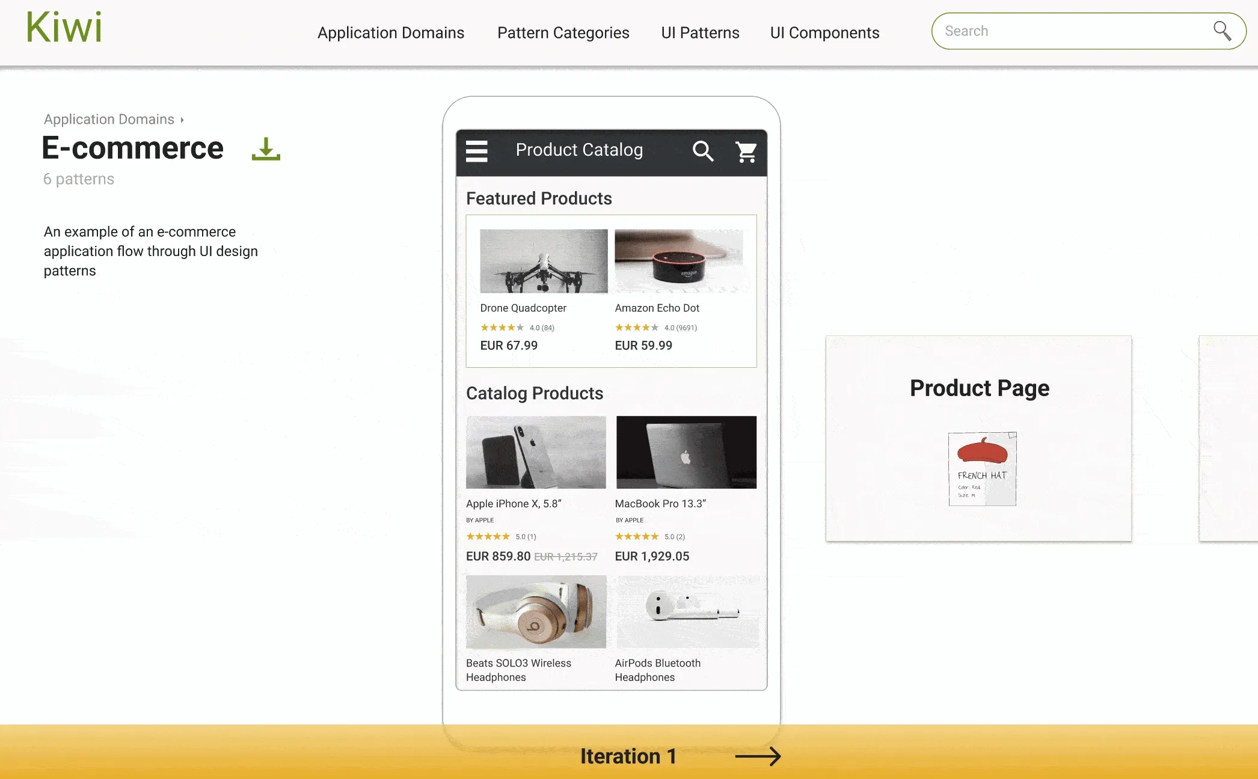Viewport: 1258px width, 779px height.
Task: Click the French Hat sketch on Product Page
Action: [x=981, y=469]
